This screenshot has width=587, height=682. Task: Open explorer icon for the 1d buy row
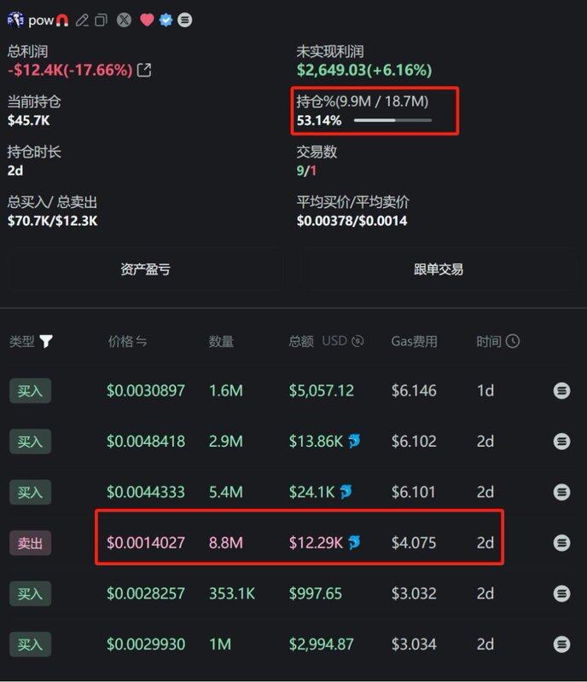tap(561, 390)
